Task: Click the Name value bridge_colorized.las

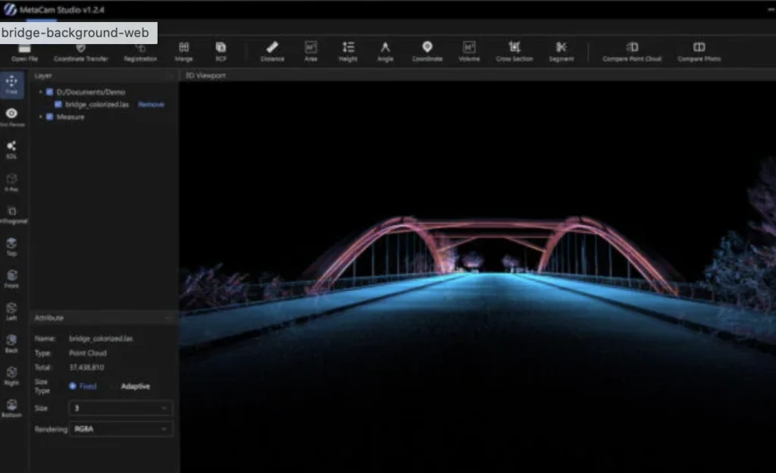Action: 101,338
